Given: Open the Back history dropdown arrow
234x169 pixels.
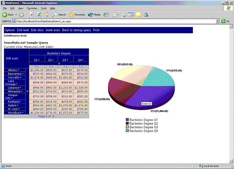Looking at the screenshot, I should pyautogui.click(x=16, y=15).
